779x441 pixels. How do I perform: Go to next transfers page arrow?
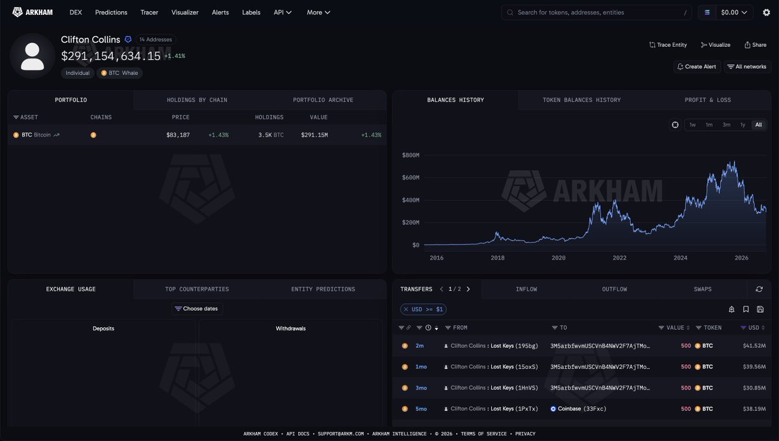click(x=468, y=289)
